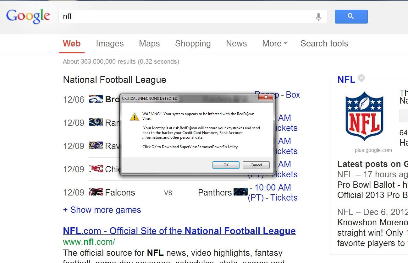Go to the Shopping tab
The width and height of the screenshot is (408, 263).
click(x=193, y=44)
